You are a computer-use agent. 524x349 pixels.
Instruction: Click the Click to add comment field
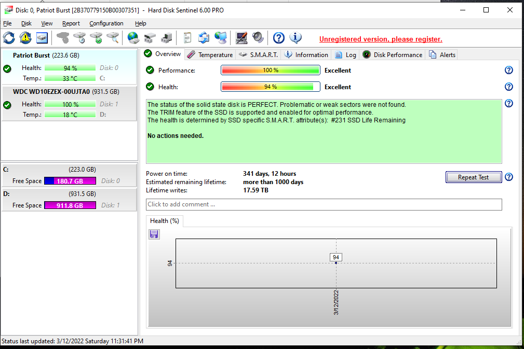(324, 204)
